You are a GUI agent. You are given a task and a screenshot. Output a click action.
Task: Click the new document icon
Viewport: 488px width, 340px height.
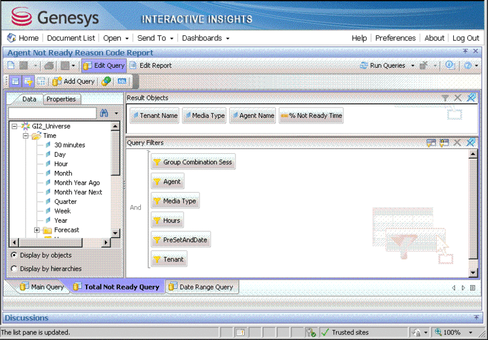(x=11, y=65)
